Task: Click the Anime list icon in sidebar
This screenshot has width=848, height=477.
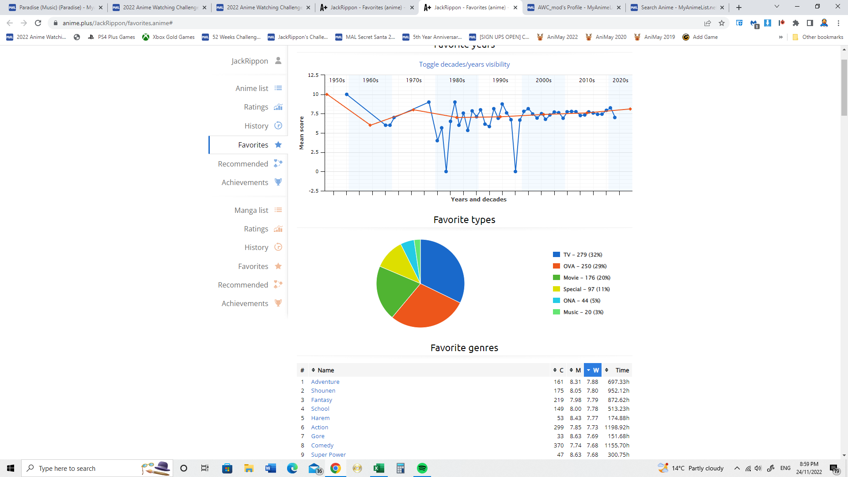Action: [x=278, y=88]
